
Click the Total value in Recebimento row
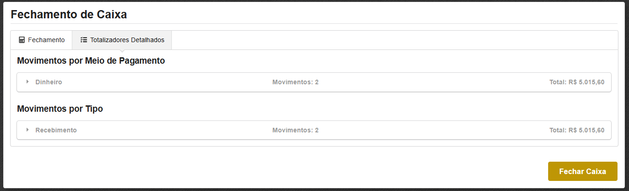tap(577, 130)
